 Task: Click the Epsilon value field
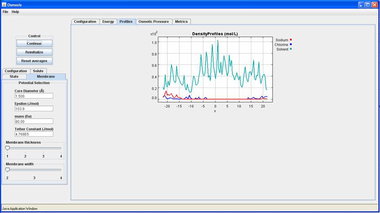tap(34, 109)
